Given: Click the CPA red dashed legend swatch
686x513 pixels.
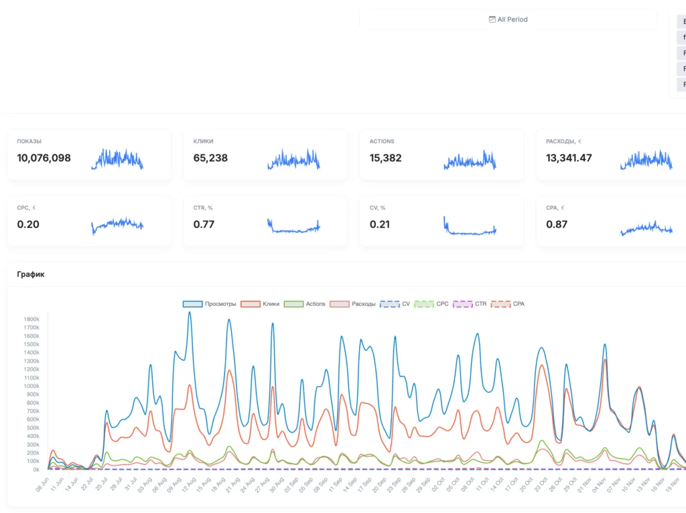Looking at the screenshot, I should tap(500, 304).
